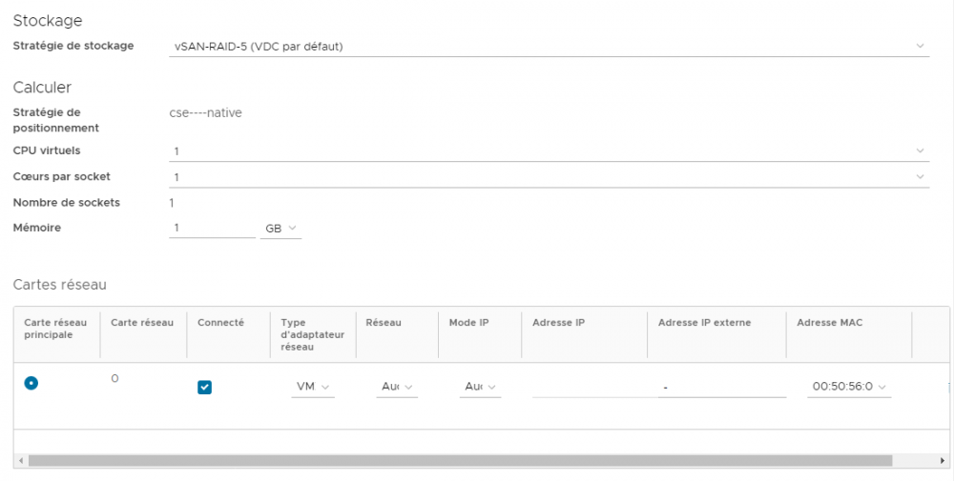Click the Adresse IP input field
954x481 pixels.
[x=593, y=387]
